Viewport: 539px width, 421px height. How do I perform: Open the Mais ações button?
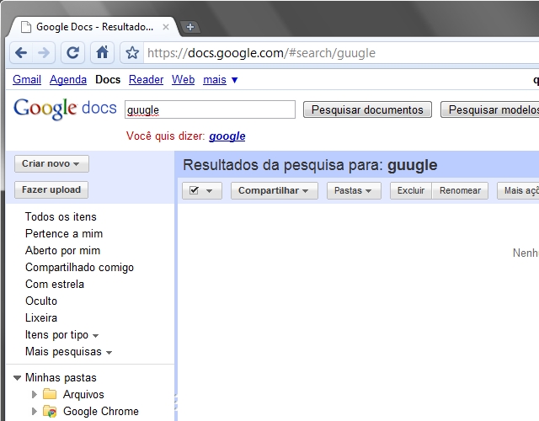518,191
